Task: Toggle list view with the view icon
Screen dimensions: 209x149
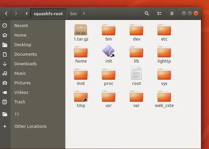Action: click(x=159, y=13)
